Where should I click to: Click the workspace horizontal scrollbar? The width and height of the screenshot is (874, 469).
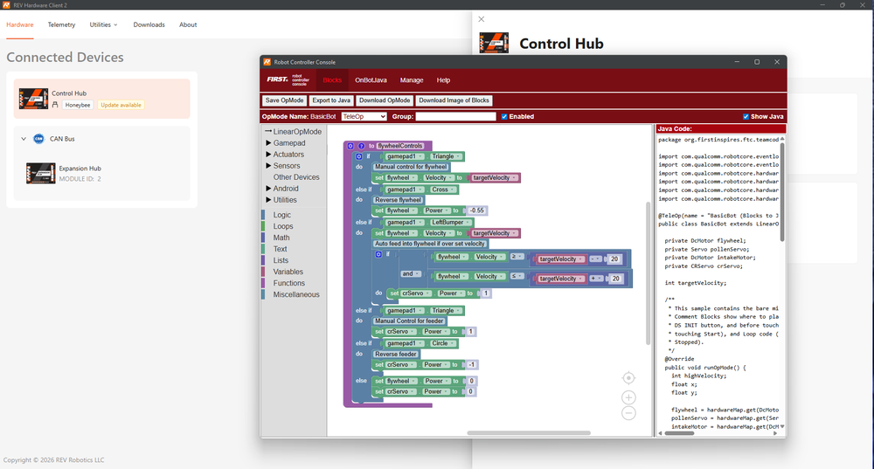coord(529,433)
